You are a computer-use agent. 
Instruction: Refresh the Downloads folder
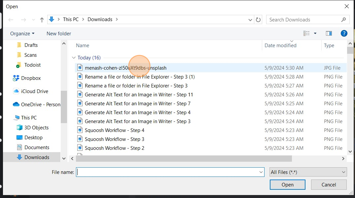coord(258,19)
